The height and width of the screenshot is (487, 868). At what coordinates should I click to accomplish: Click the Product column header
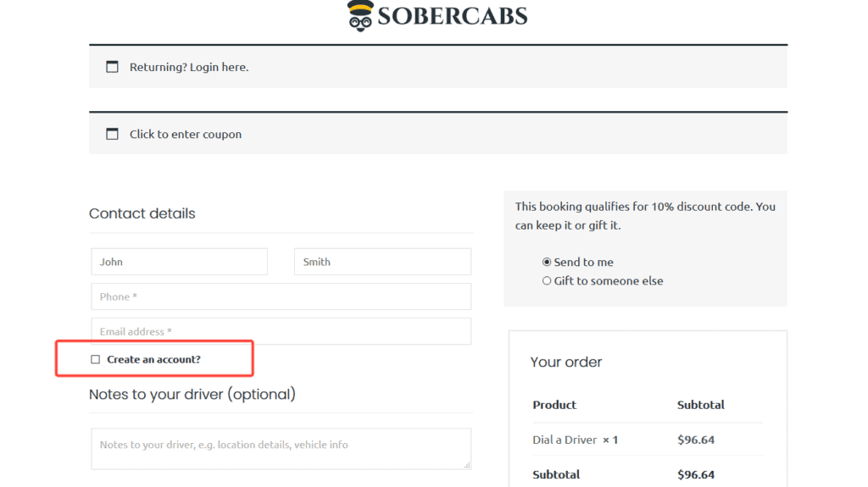pyautogui.click(x=554, y=405)
